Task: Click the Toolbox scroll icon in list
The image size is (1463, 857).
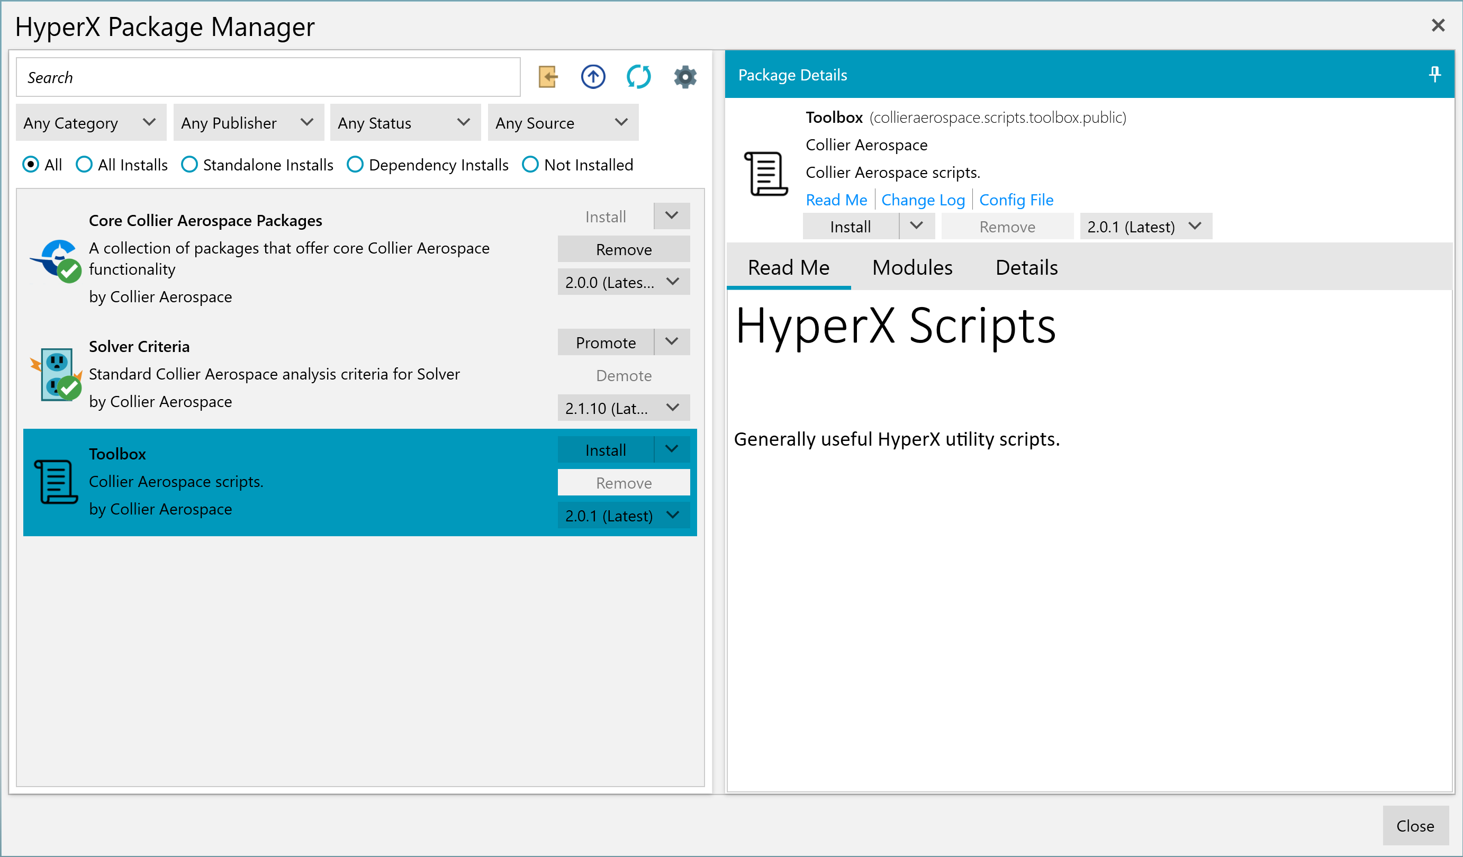Action: coord(56,481)
